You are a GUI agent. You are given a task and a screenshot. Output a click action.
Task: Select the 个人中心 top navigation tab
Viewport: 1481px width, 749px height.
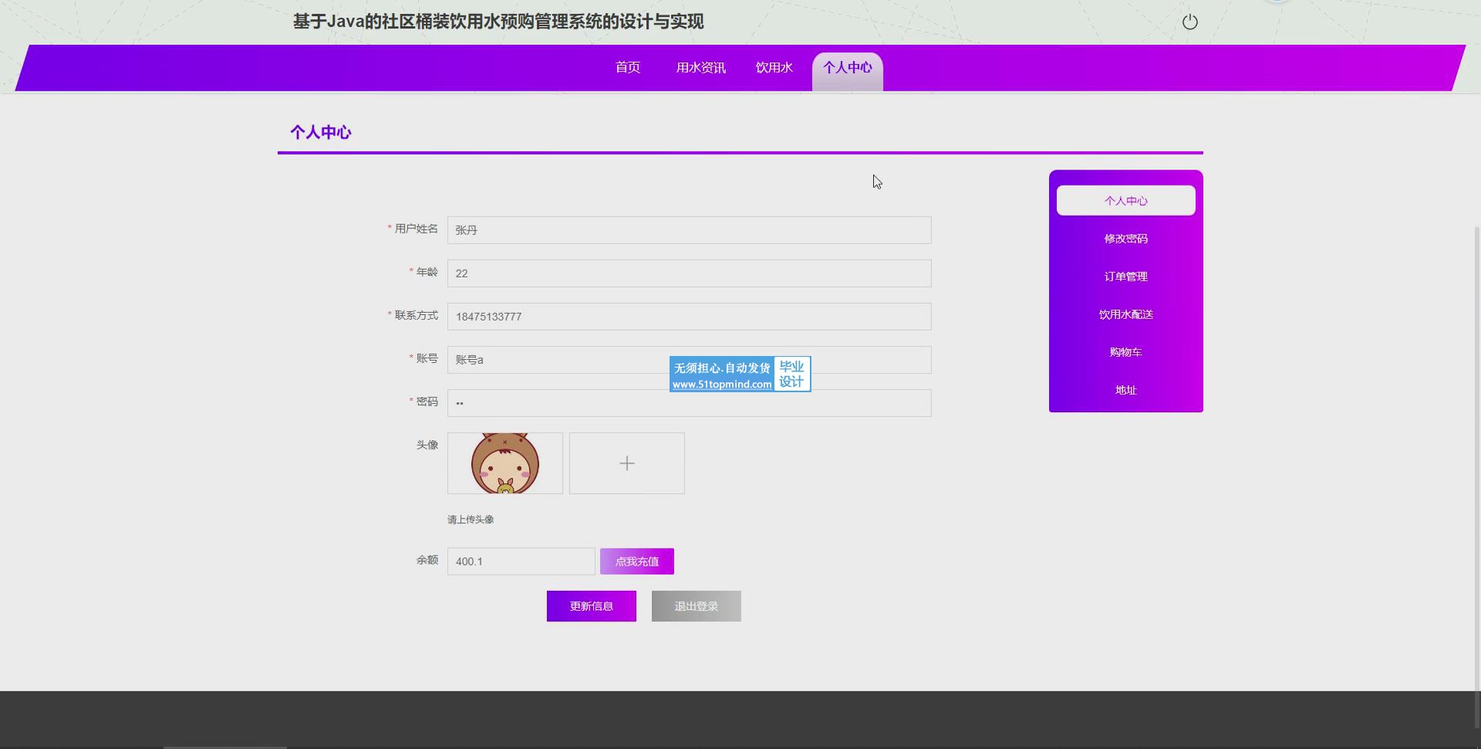coord(847,68)
